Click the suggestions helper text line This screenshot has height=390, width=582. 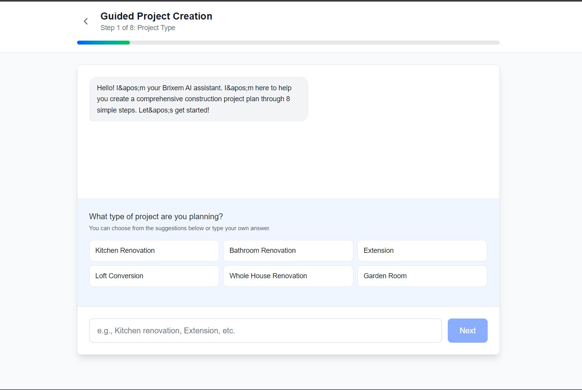click(x=179, y=228)
